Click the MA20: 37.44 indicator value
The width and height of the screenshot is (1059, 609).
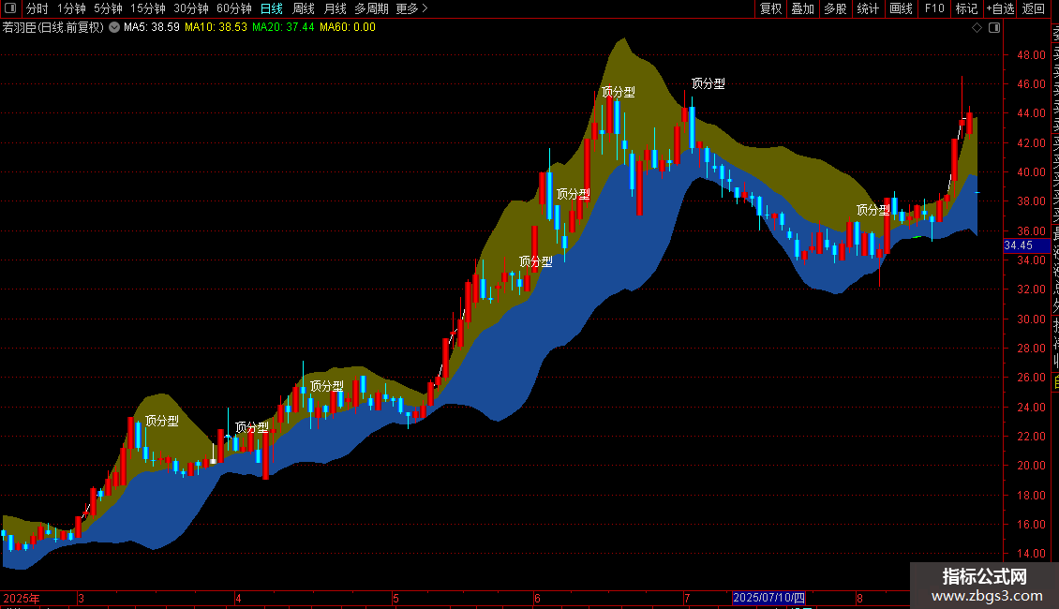click(x=283, y=28)
